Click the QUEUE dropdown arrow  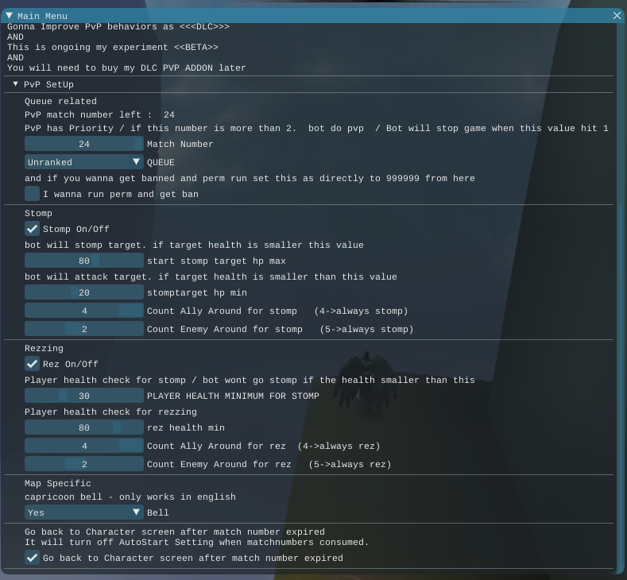click(136, 162)
